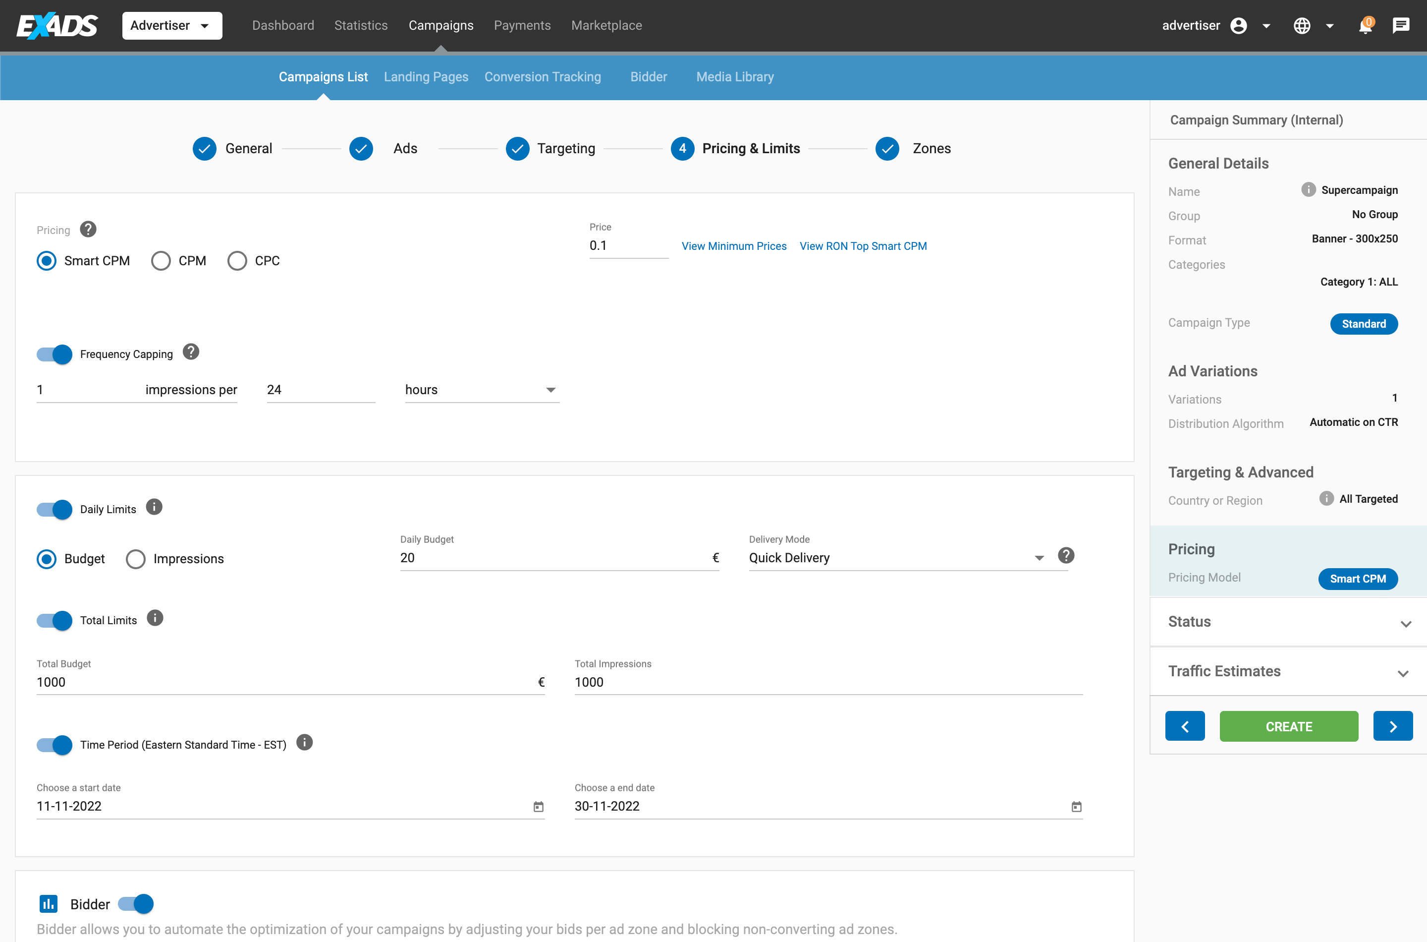Viewport: 1427px width, 942px height.
Task: Switch to the Media Library tab
Action: click(x=735, y=77)
